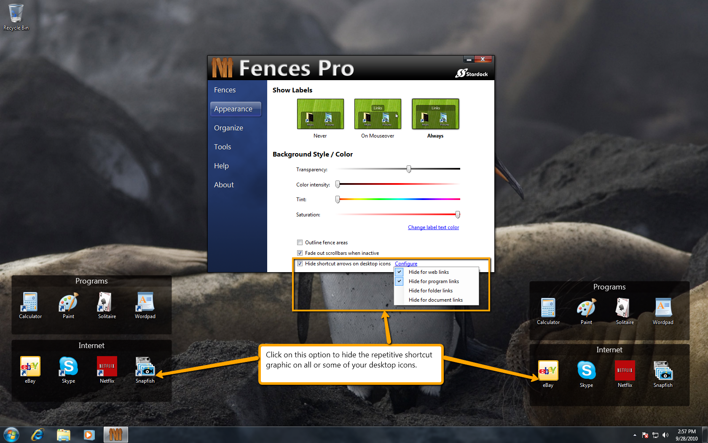Click eBay icon in right Internet fence
This screenshot has width=708, height=443.
click(x=548, y=374)
